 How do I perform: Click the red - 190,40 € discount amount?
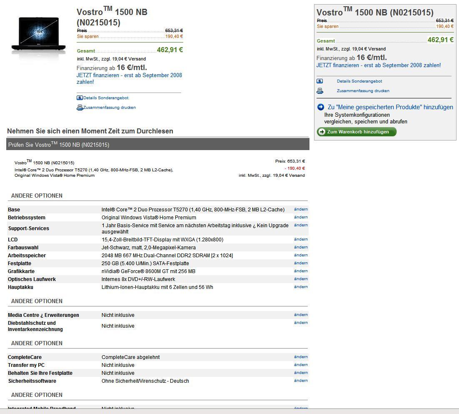(294, 168)
